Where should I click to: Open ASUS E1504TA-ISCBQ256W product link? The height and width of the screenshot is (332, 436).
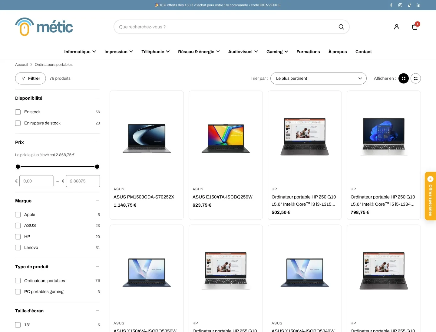pos(223,197)
